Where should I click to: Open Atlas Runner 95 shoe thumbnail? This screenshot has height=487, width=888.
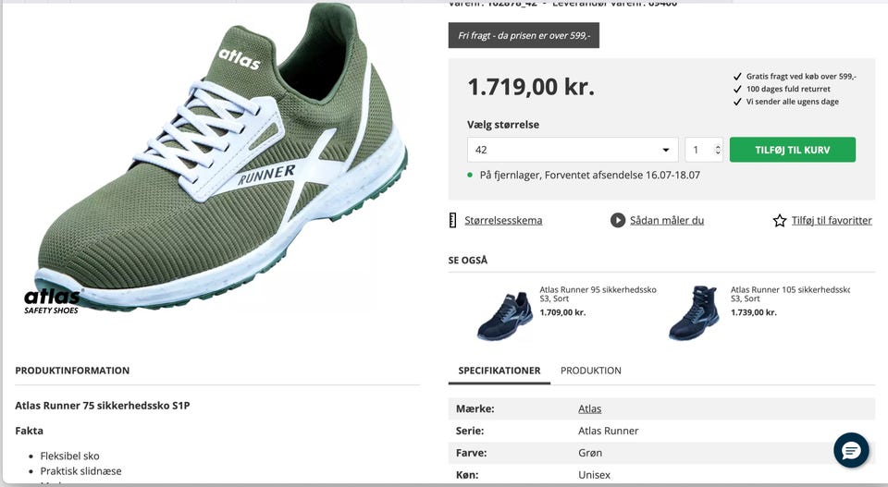click(505, 316)
